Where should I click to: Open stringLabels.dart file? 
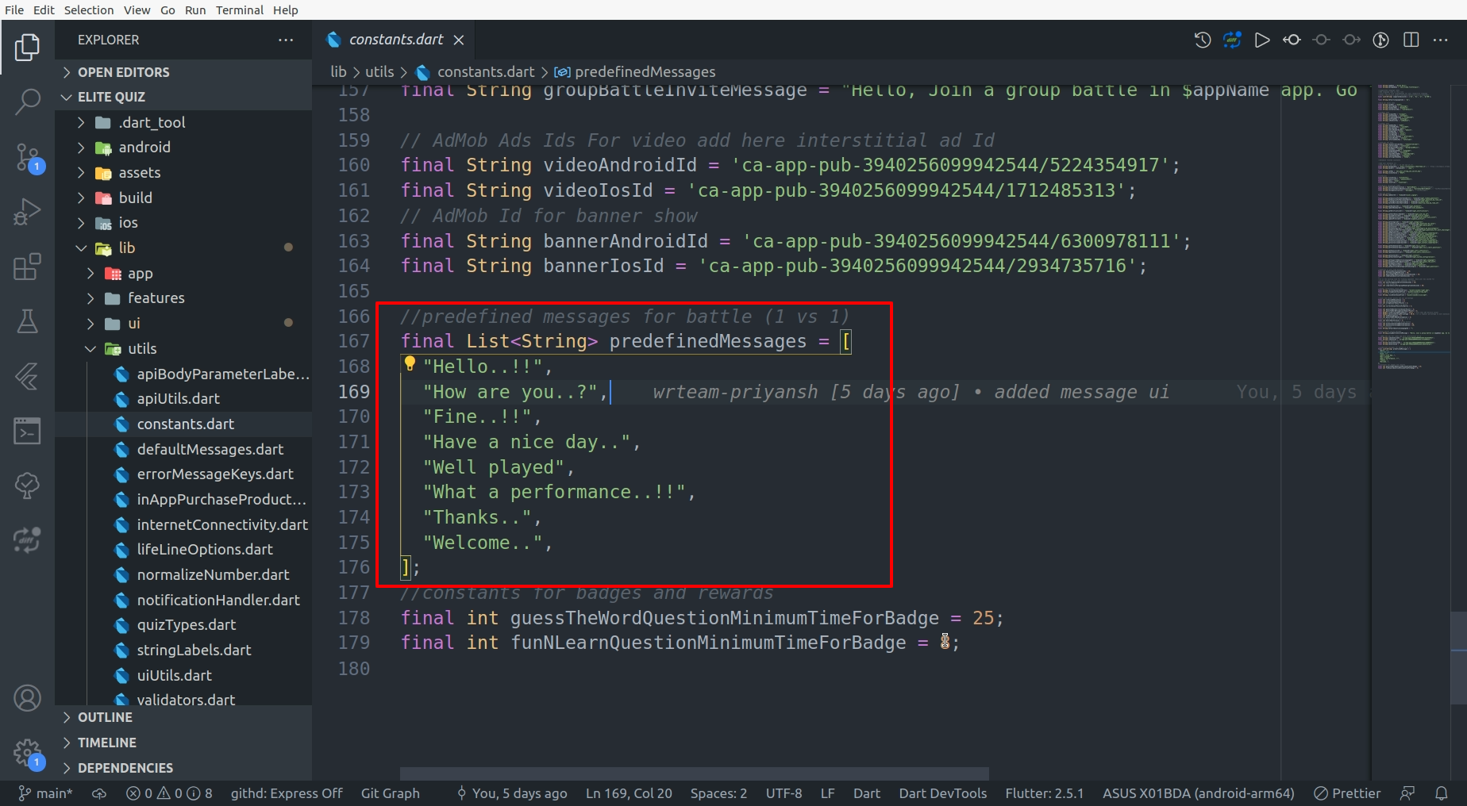pos(194,650)
